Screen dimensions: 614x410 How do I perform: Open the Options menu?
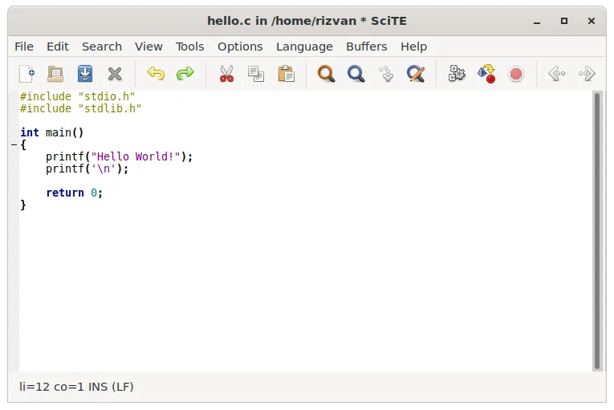240,47
